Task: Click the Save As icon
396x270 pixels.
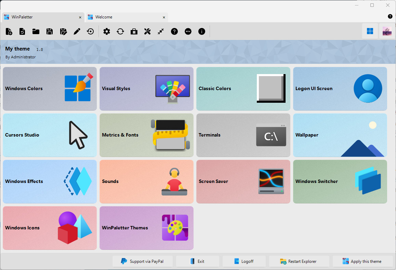Action: pos(63,31)
